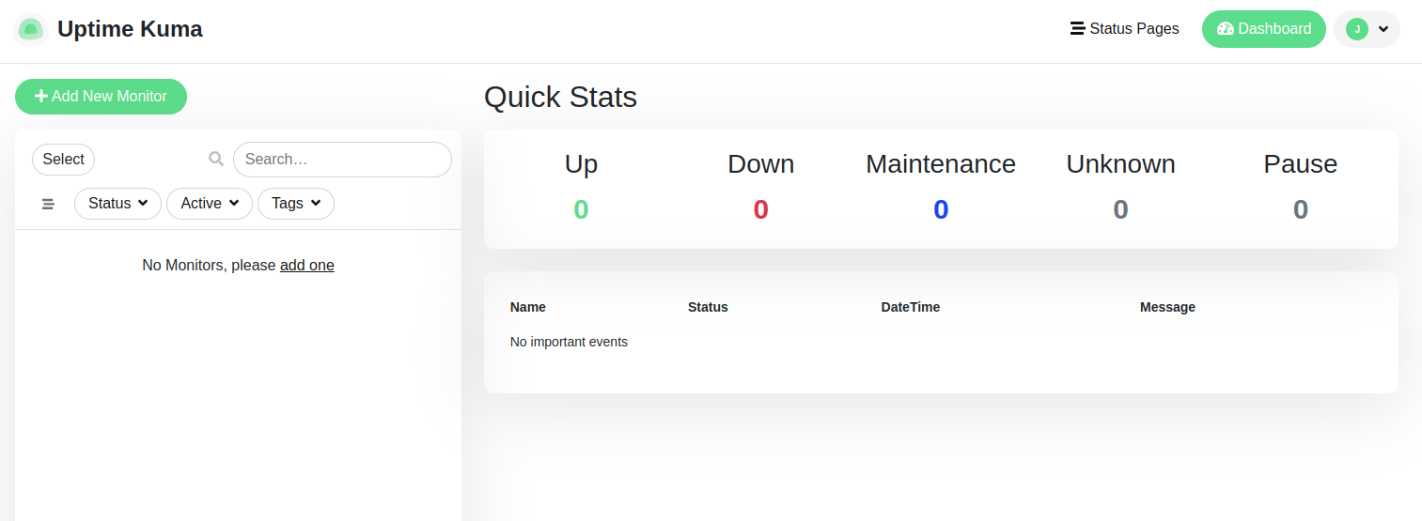Click the Uptime Kuma logo icon
Screen dimensions: 1422x521
31,29
